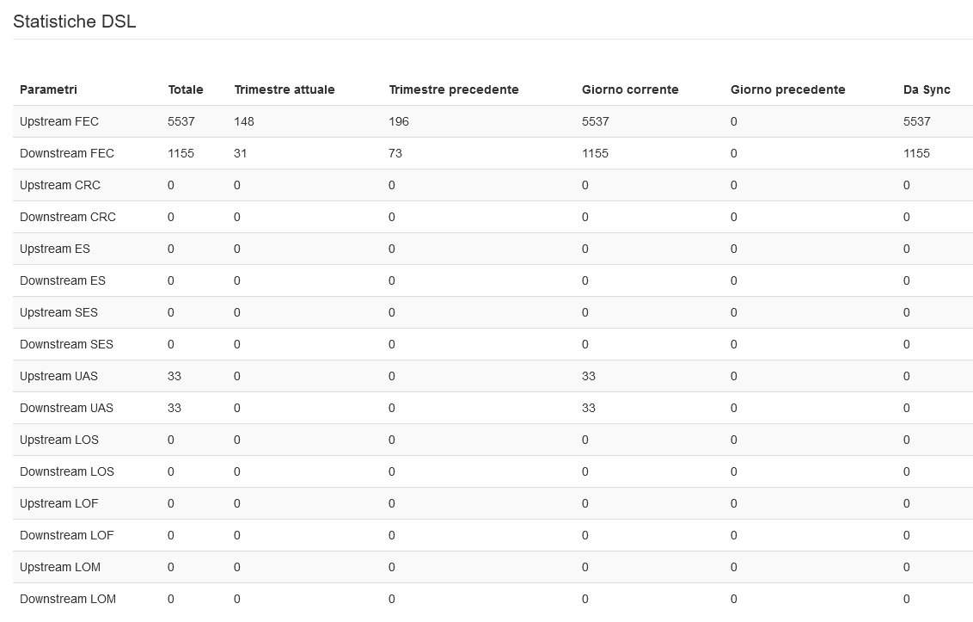Click the Da Sync column header

[927, 89]
